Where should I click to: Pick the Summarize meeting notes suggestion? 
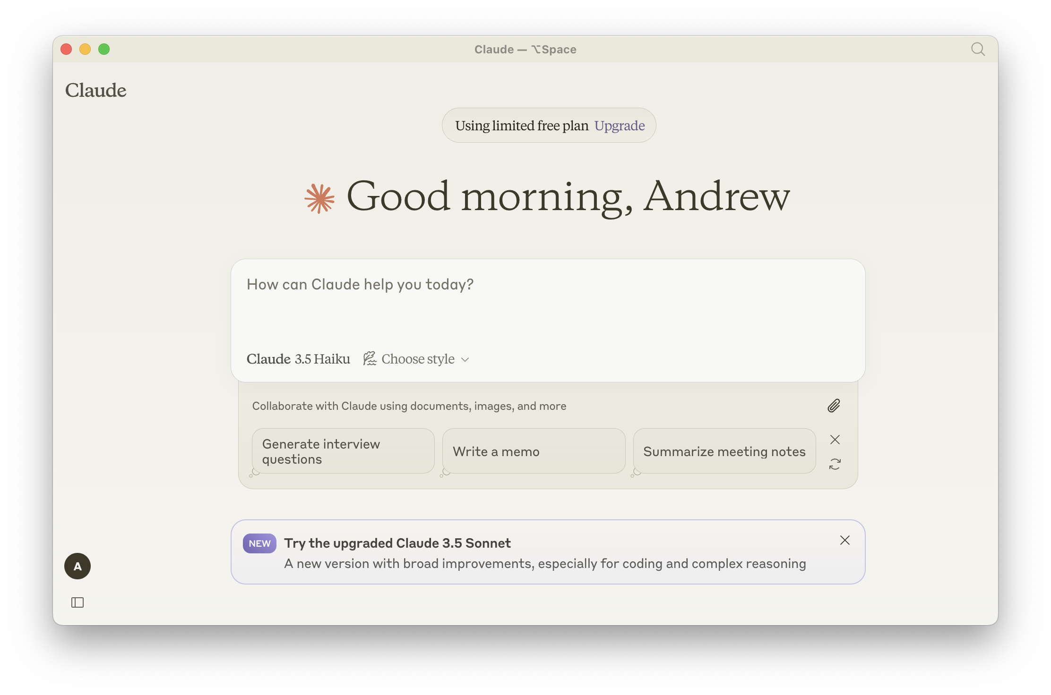724,451
